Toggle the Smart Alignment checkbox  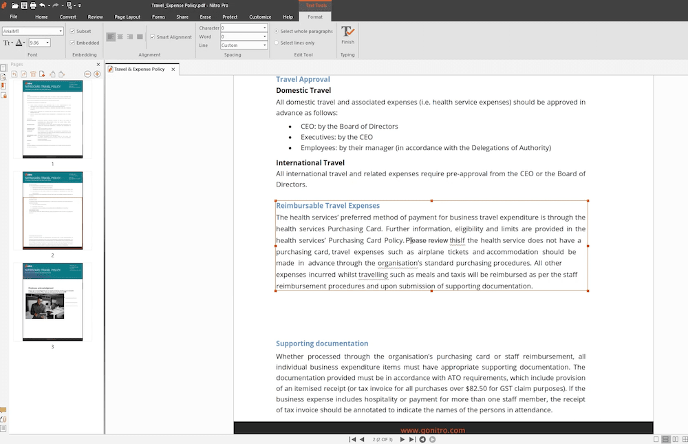coord(153,37)
